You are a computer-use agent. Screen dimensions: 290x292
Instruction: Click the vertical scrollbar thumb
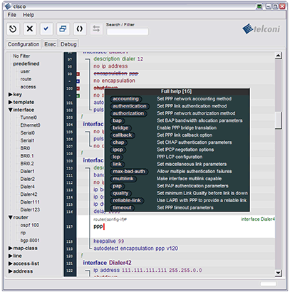(x=279, y=120)
